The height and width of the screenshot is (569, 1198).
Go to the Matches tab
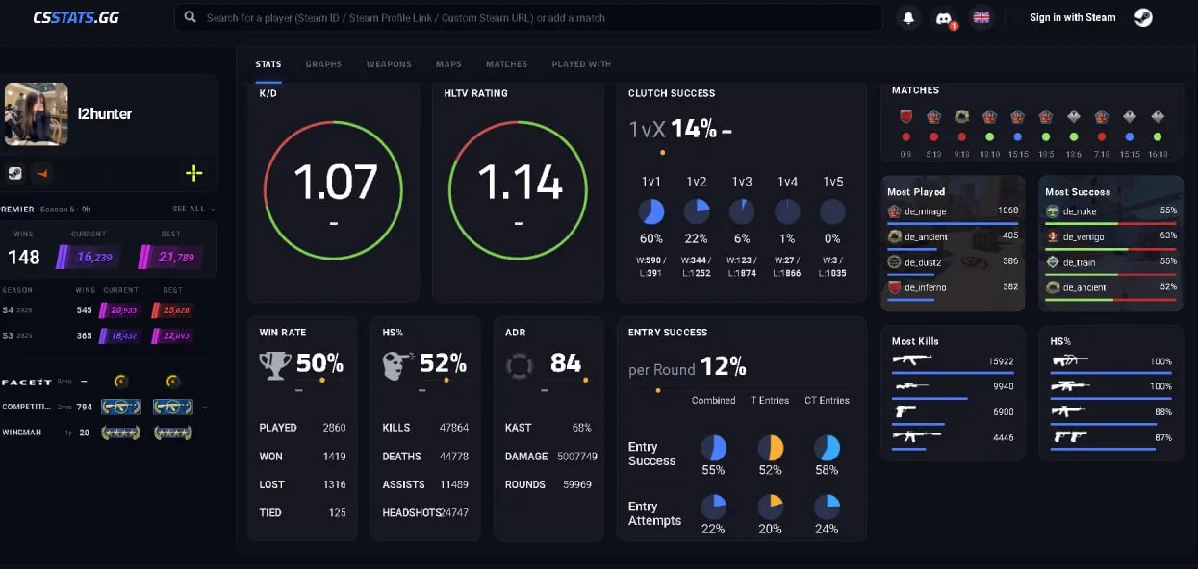tap(506, 64)
